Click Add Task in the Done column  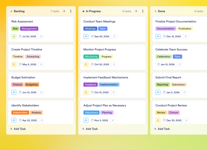162,129
